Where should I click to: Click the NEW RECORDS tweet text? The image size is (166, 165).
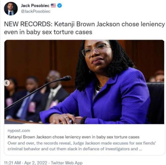pos(84,28)
